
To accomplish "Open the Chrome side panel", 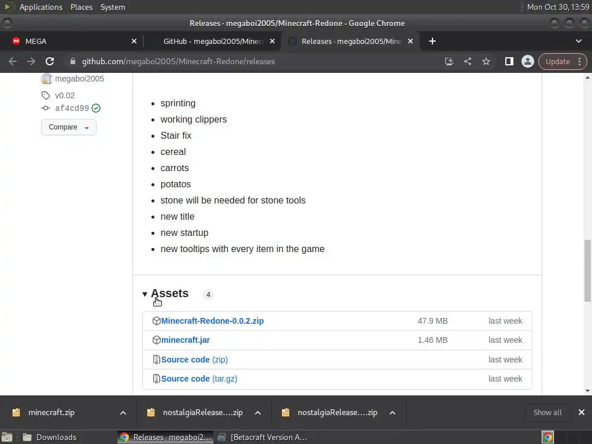I will click(509, 61).
